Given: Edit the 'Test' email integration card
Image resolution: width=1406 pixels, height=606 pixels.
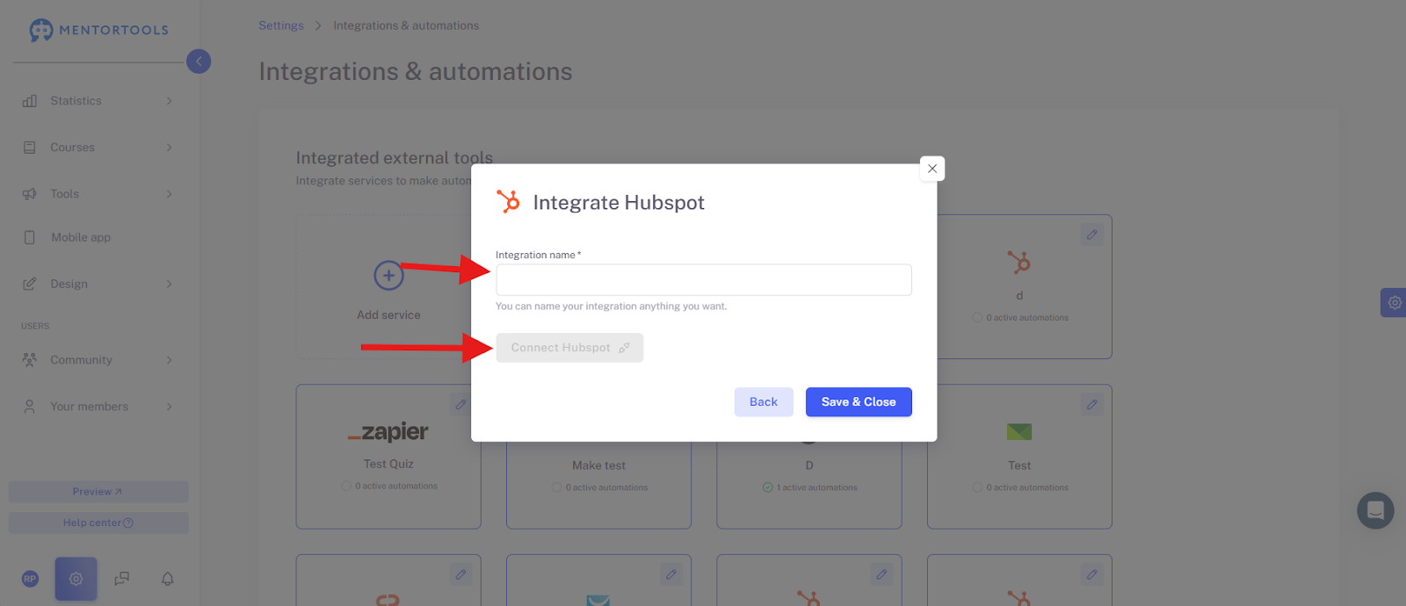Looking at the screenshot, I should pos(1091,405).
